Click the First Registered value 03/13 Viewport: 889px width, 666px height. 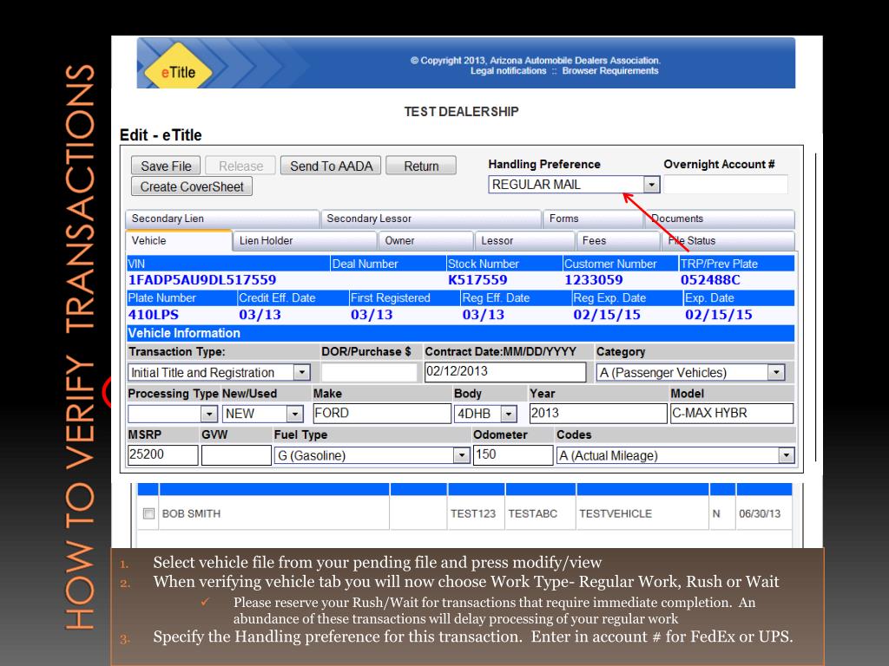(372, 315)
